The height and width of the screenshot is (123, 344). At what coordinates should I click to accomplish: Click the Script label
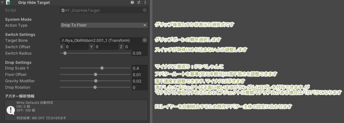[x=10, y=10]
